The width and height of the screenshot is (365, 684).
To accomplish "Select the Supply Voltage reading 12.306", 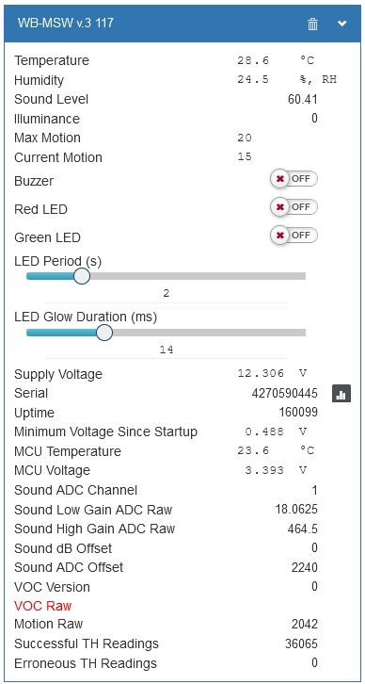I will [261, 373].
